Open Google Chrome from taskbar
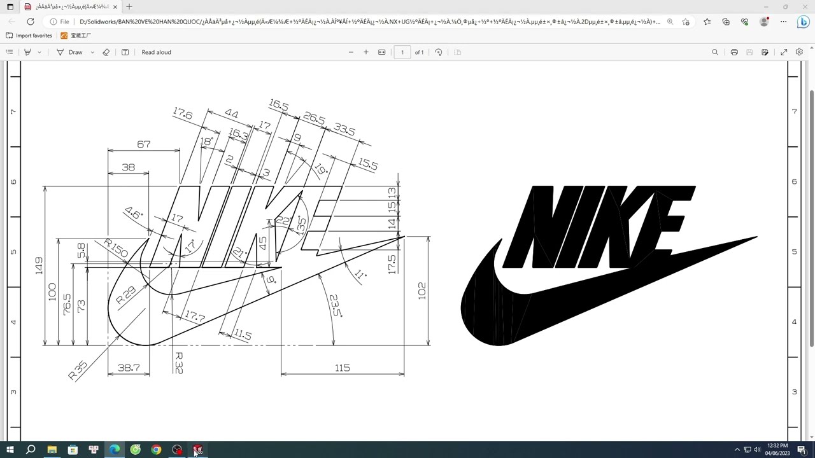Screen dimensions: 815x458 (x=156, y=450)
